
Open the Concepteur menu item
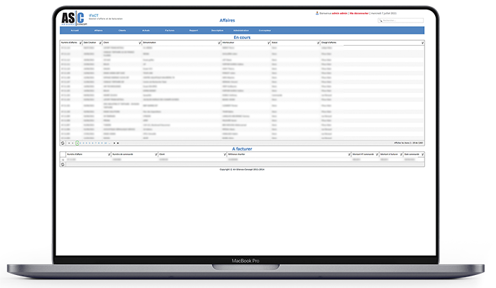(x=265, y=31)
